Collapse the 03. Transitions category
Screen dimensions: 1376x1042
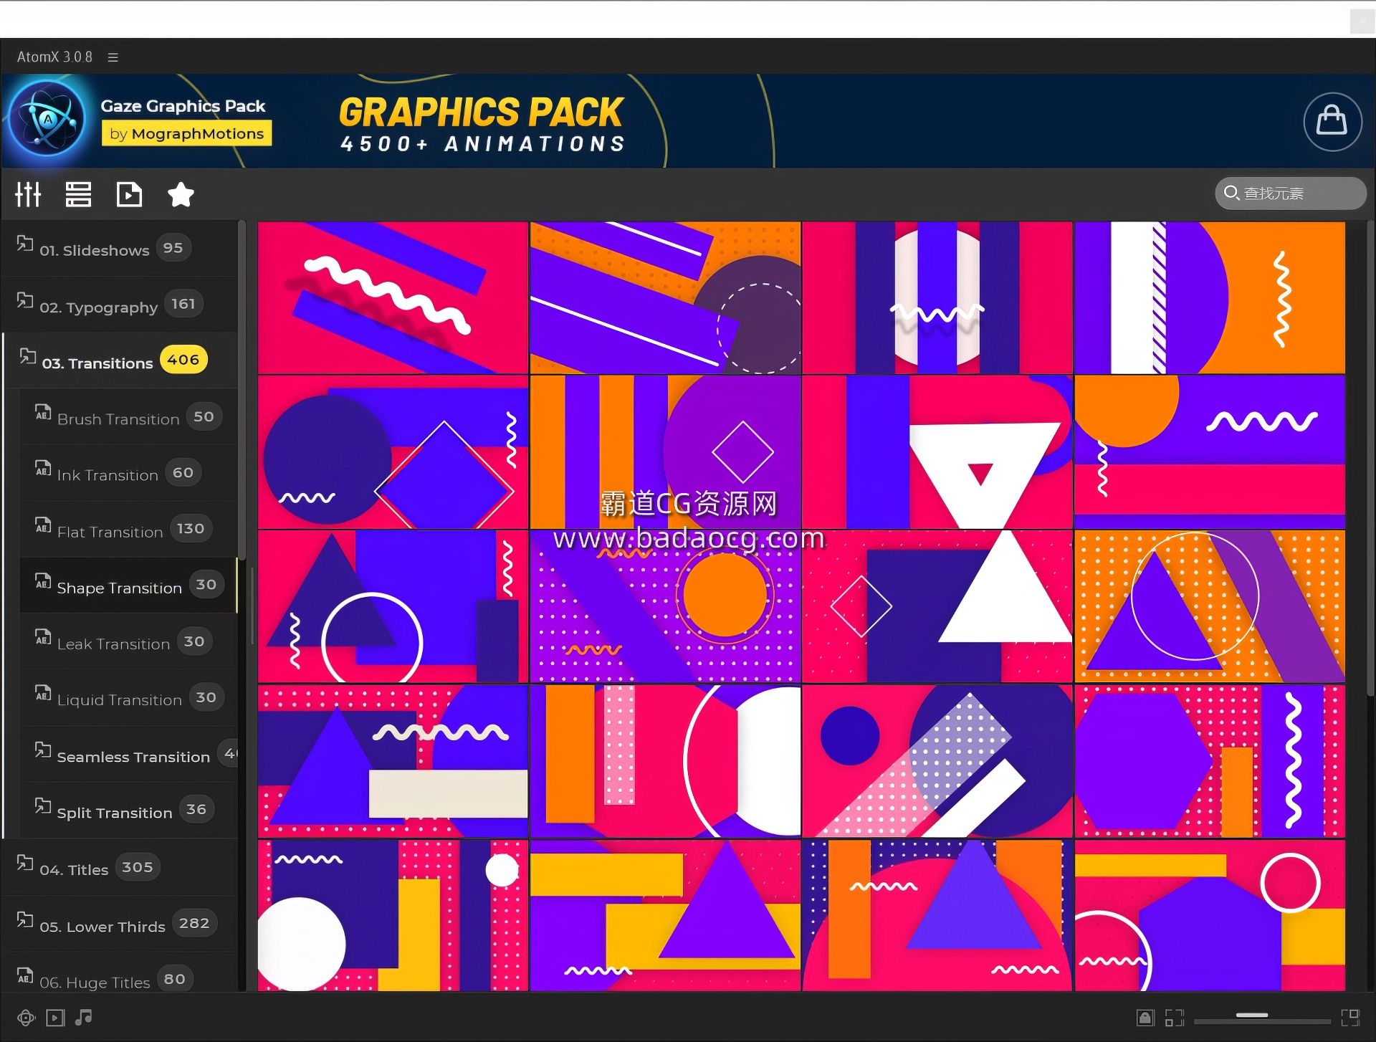pyautogui.click(x=119, y=360)
